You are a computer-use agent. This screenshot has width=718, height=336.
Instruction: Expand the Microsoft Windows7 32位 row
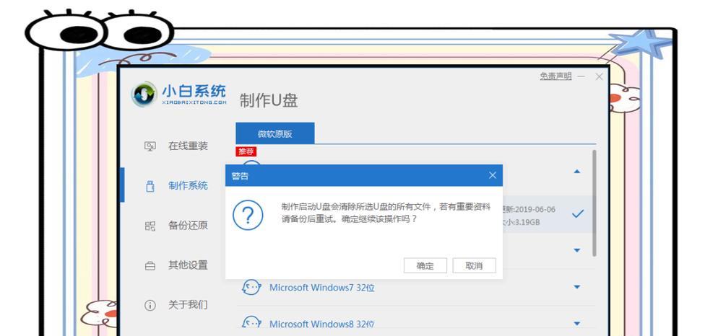pos(577,287)
